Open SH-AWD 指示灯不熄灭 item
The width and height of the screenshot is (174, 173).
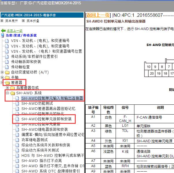[x=53, y=166]
